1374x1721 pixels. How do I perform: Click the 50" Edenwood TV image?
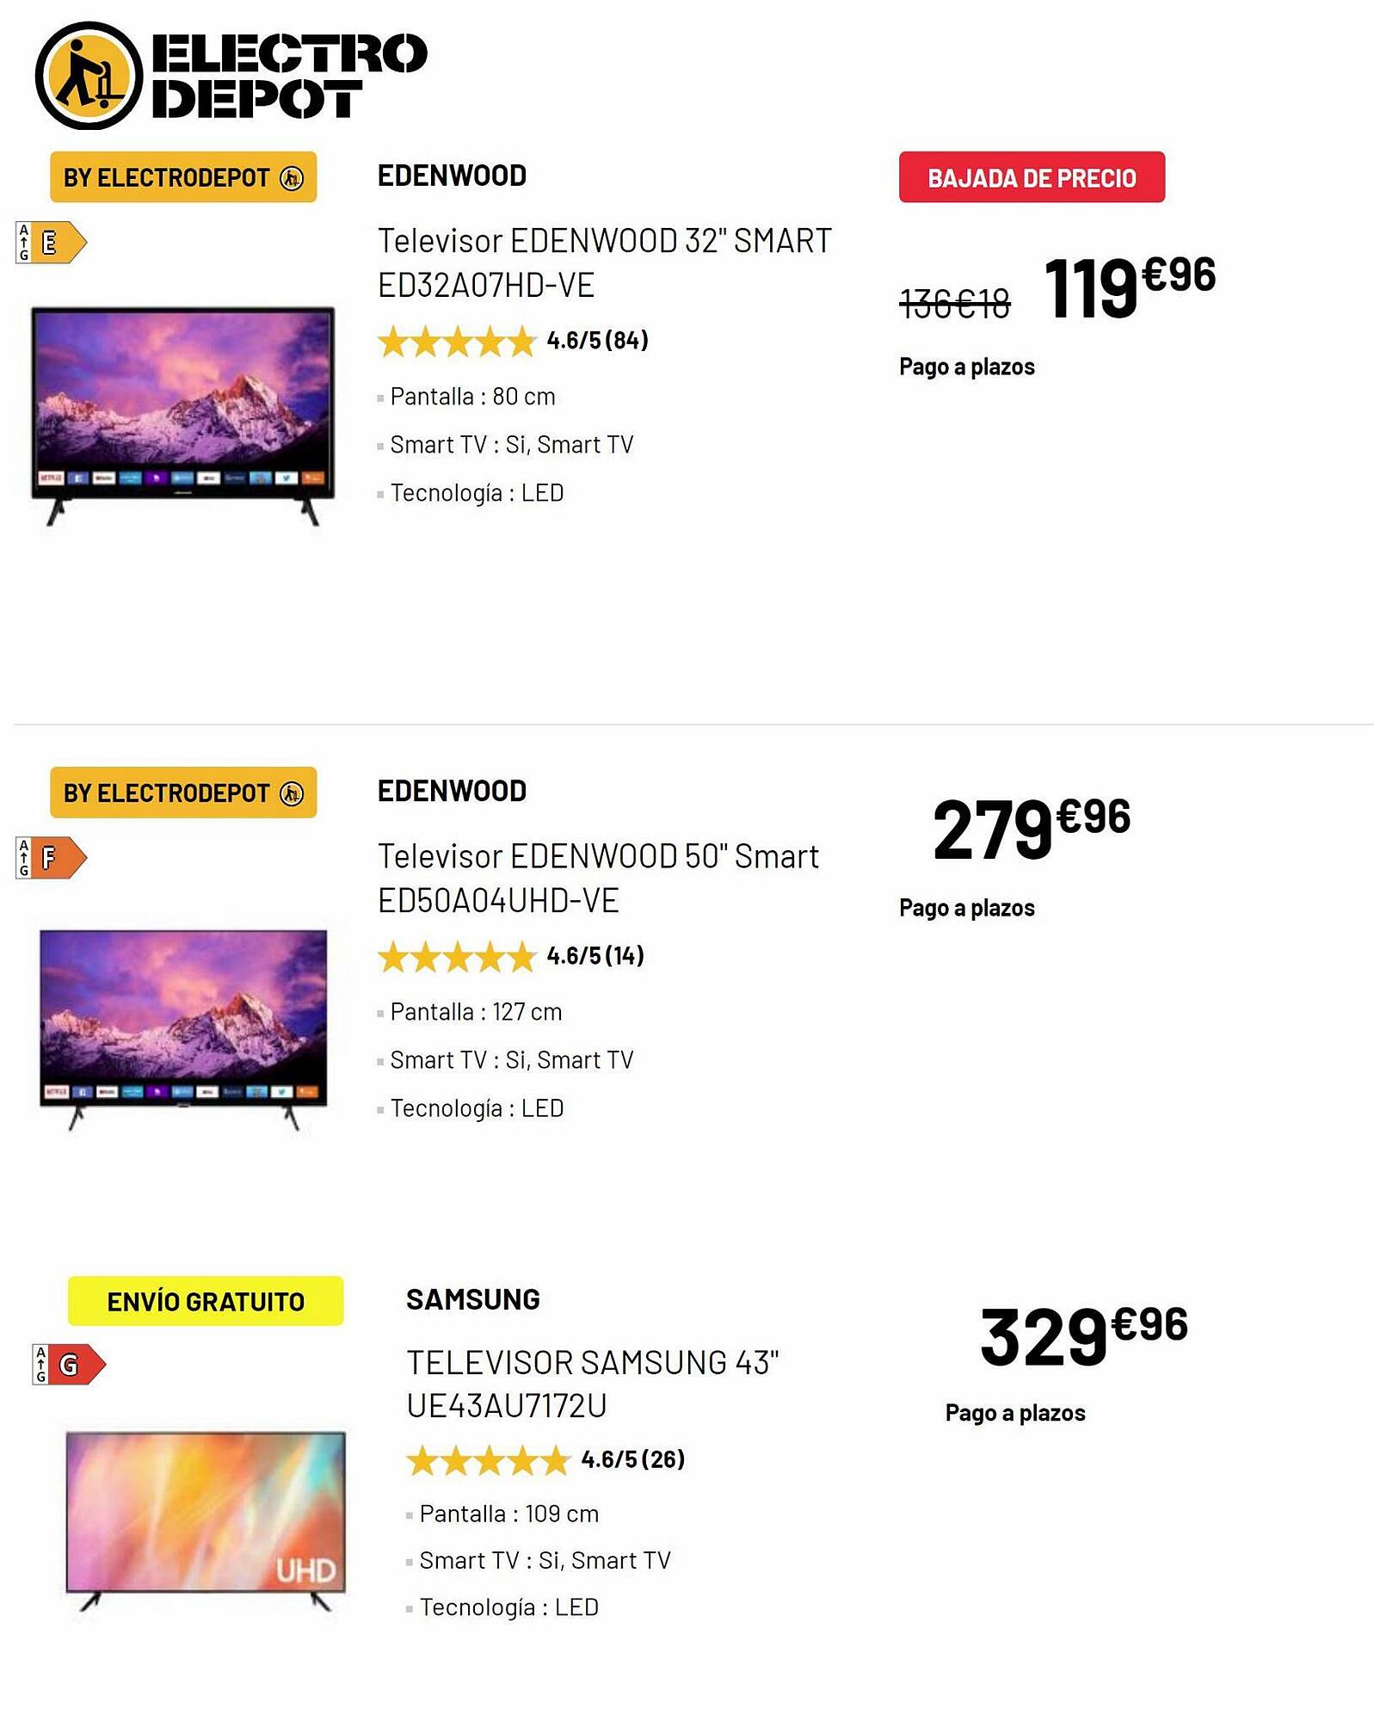coord(183,1030)
